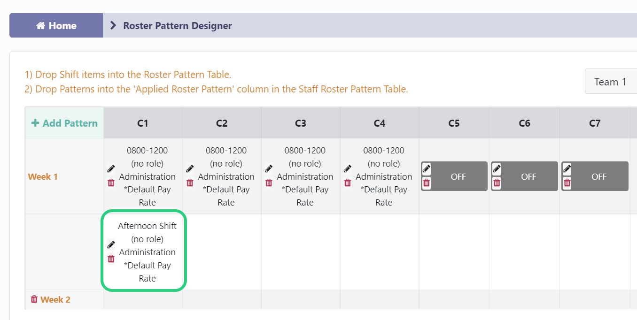Delete the C1 0800-1200 shift trash icon
The height and width of the screenshot is (320, 637).
(111, 183)
